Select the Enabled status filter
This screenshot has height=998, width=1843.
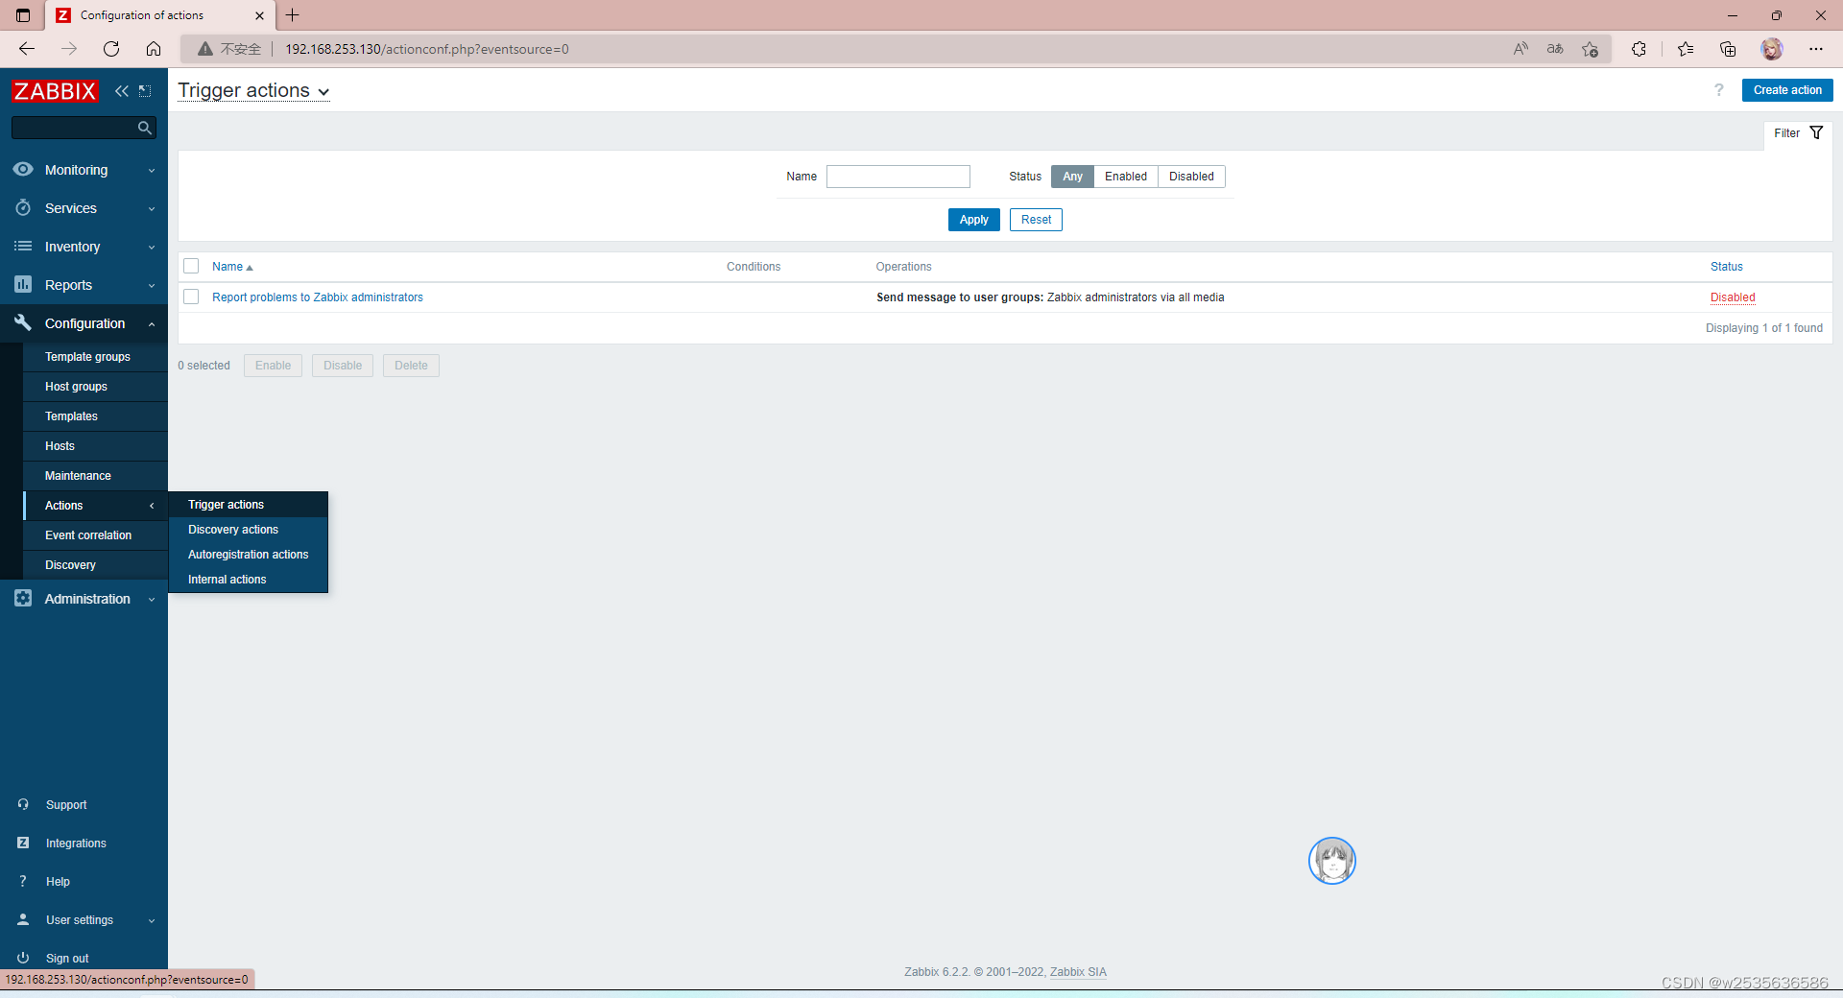pos(1126,177)
